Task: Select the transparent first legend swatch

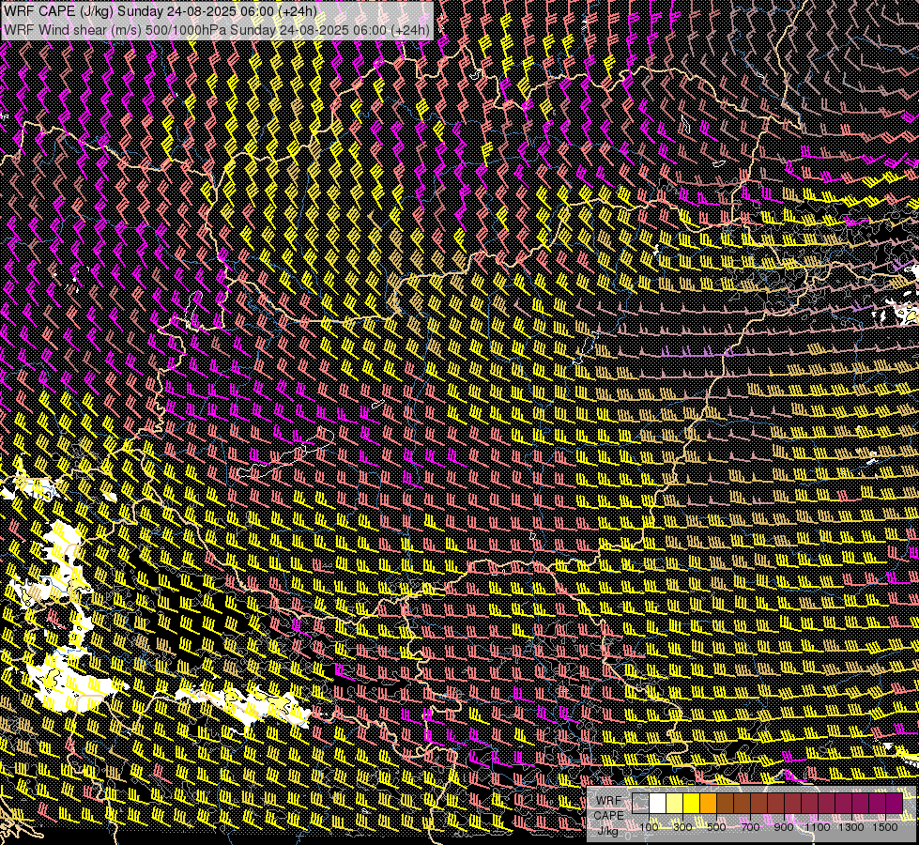Action: pos(640,804)
